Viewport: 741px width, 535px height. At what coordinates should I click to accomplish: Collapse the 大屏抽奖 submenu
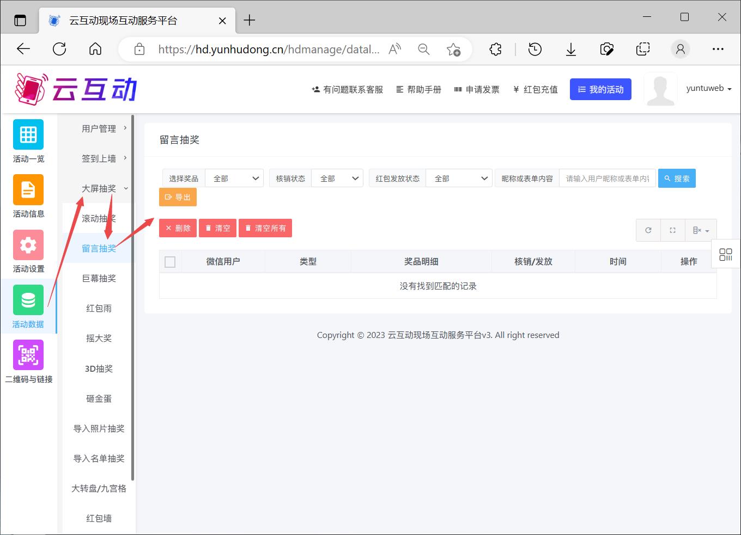(99, 189)
